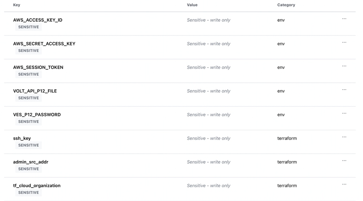363x201 pixels.
Task: Select the AWS_SECRET_ACCESS_KEY variable name
Action: coord(44,44)
